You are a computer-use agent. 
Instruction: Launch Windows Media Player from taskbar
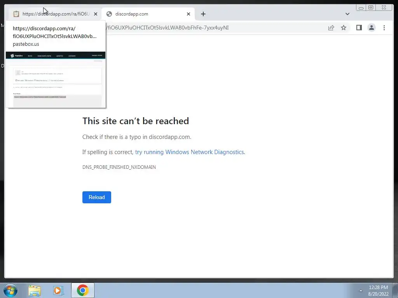point(58,291)
